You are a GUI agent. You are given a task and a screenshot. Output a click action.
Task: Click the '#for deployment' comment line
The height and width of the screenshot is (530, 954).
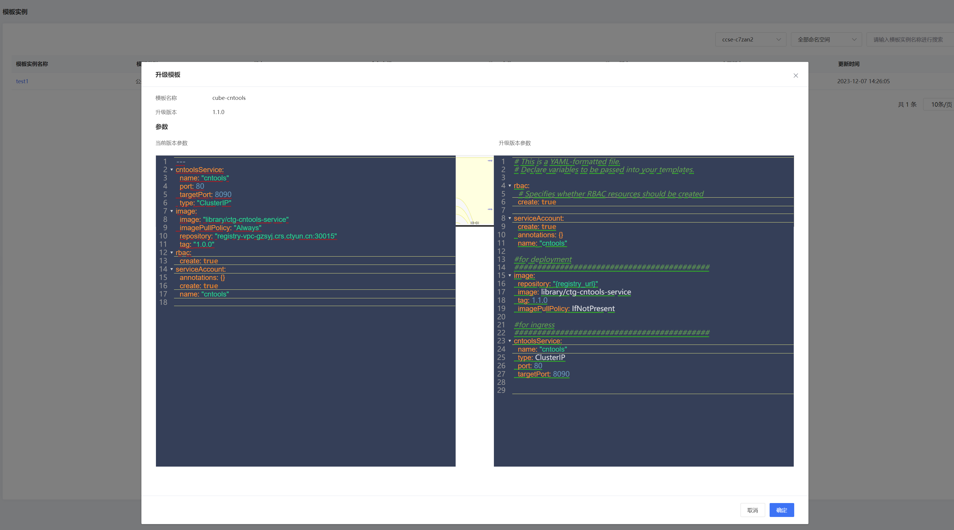(x=543, y=260)
